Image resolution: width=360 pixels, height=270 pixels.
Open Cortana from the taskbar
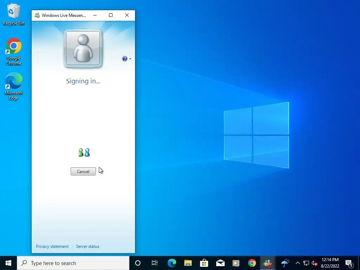pyautogui.click(x=138, y=263)
